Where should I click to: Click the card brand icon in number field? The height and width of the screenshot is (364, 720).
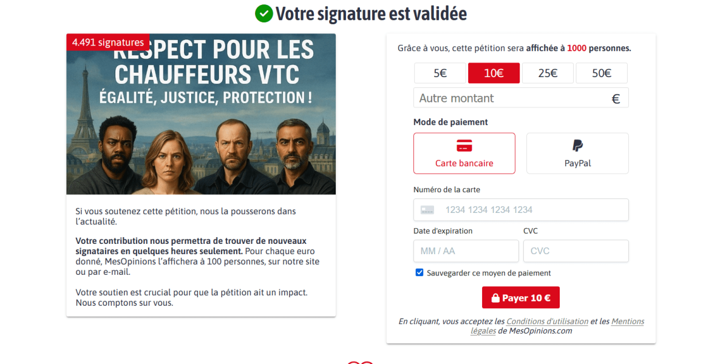coord(427,210)
